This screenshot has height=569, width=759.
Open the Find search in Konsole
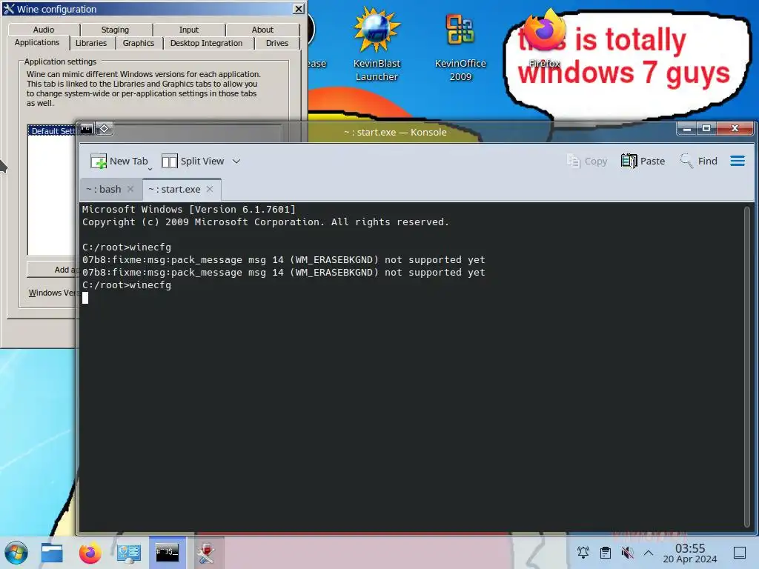pyautogui.click(x=698, y=161)
